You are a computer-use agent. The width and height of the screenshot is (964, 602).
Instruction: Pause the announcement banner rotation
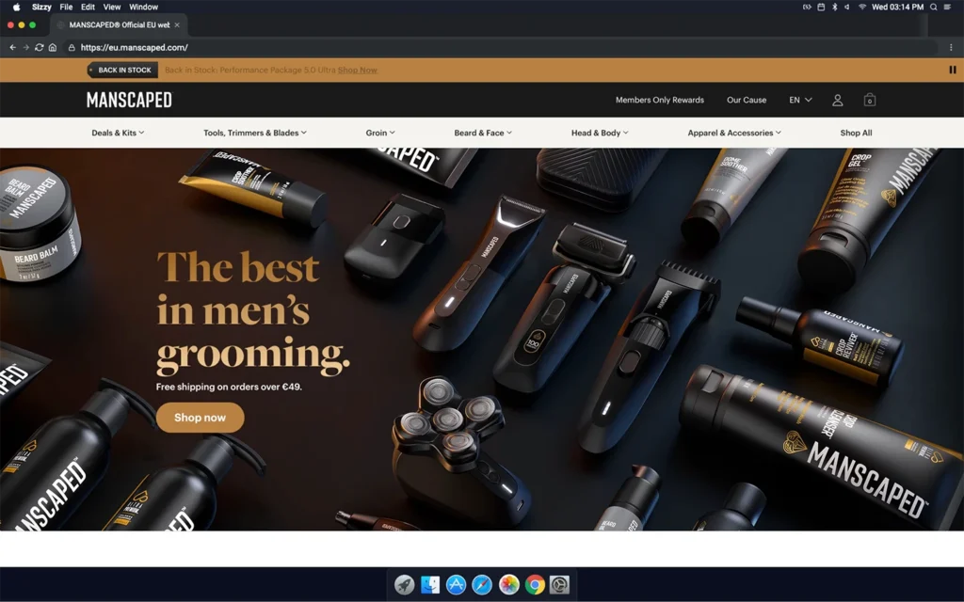pyautogui.click(x=952, y=70)
